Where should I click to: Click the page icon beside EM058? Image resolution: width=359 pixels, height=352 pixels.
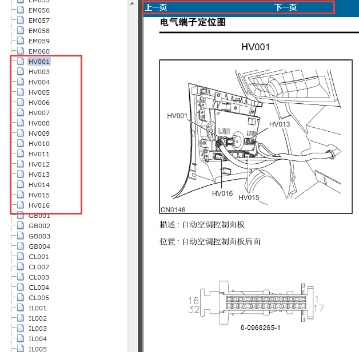point(21,30)
